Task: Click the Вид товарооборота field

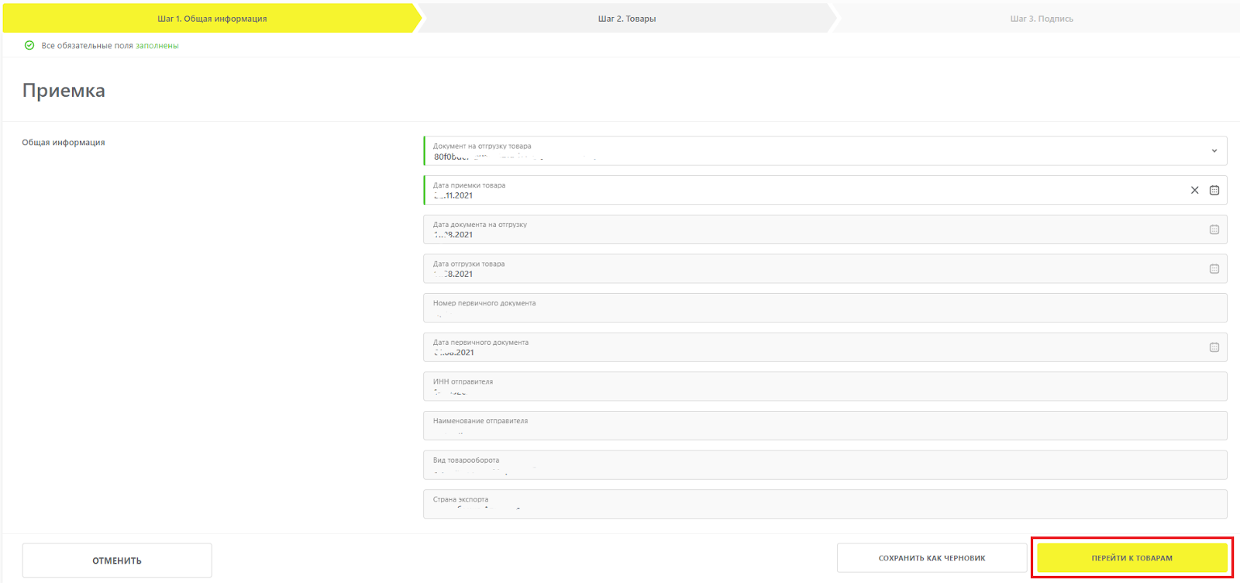Action: [825, 465]
